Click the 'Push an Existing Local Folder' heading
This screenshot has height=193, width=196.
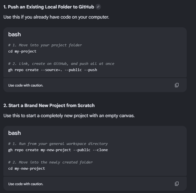coord(49,7)
